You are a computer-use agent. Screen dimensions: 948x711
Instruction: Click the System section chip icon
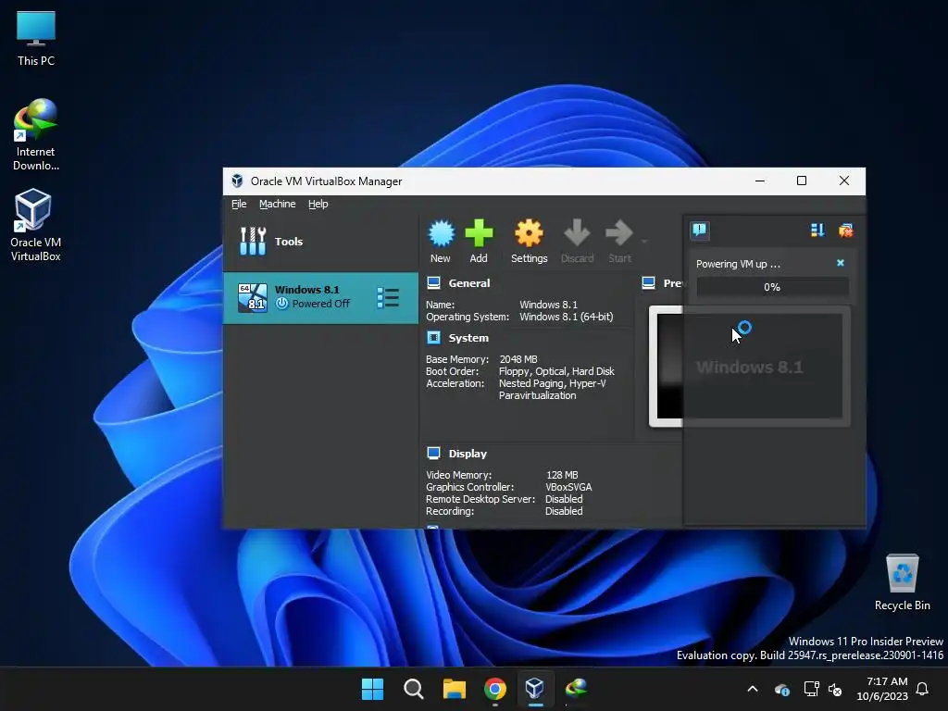pos(433,337)
